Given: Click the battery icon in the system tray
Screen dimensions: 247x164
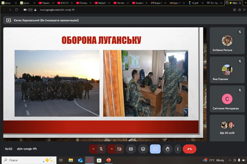Looking at the screenshot, I should point(244,160).
